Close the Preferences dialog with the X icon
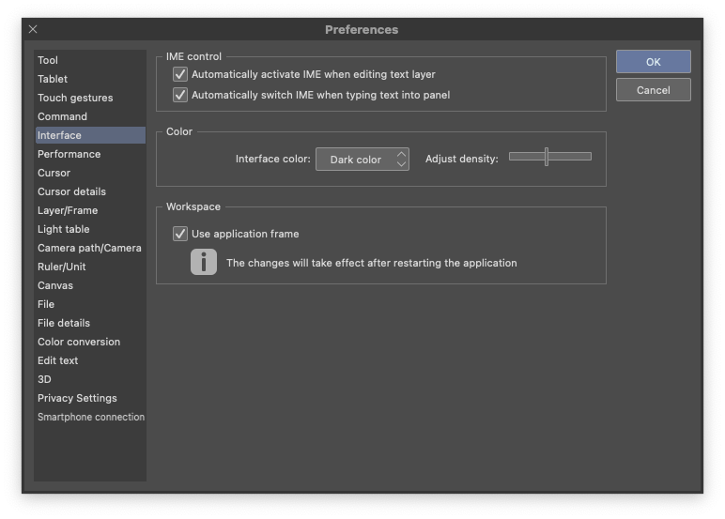725x519 pixels. coord(33,29)
